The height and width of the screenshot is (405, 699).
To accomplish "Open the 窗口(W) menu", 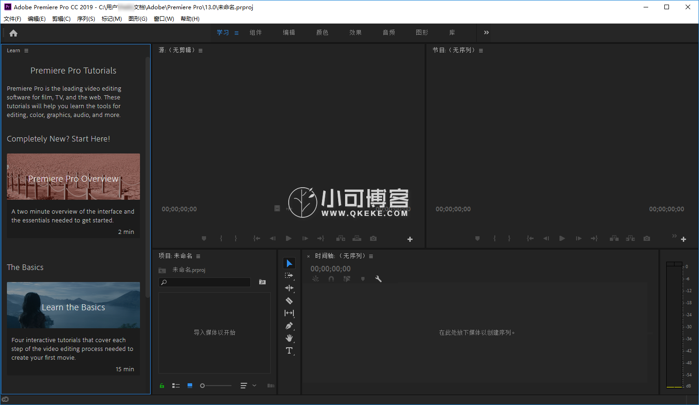I will (x=164, y=19).
